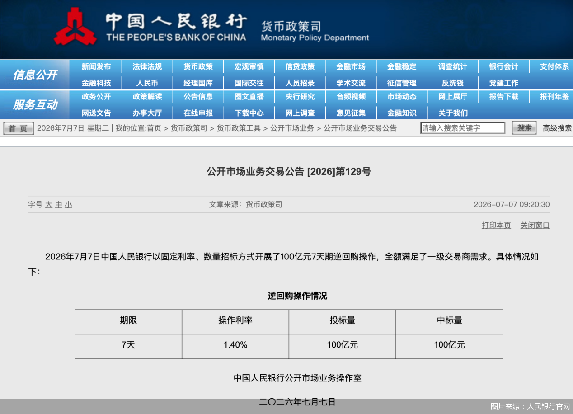
Task: Go to 网上调查 page
Action: 300,113
